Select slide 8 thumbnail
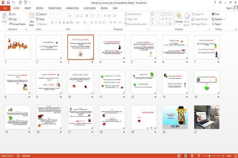Image resolution: width=238 pixels, height=158 pixels. (x=17, y=82)
